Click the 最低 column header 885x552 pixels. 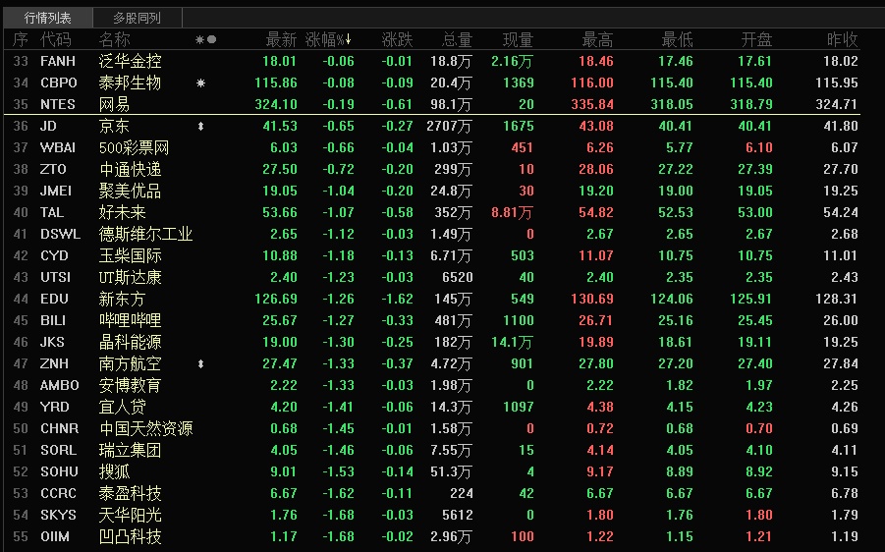click(678, 39)
